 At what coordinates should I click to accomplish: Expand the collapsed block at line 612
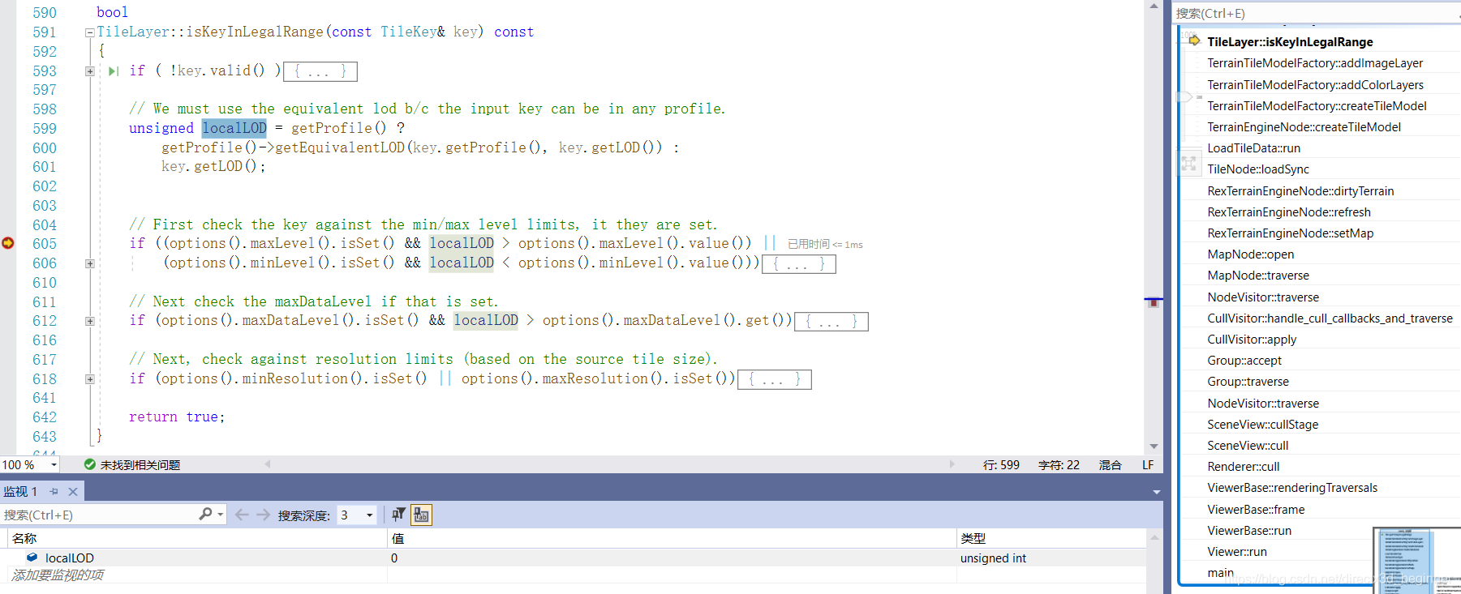[90, 321]
